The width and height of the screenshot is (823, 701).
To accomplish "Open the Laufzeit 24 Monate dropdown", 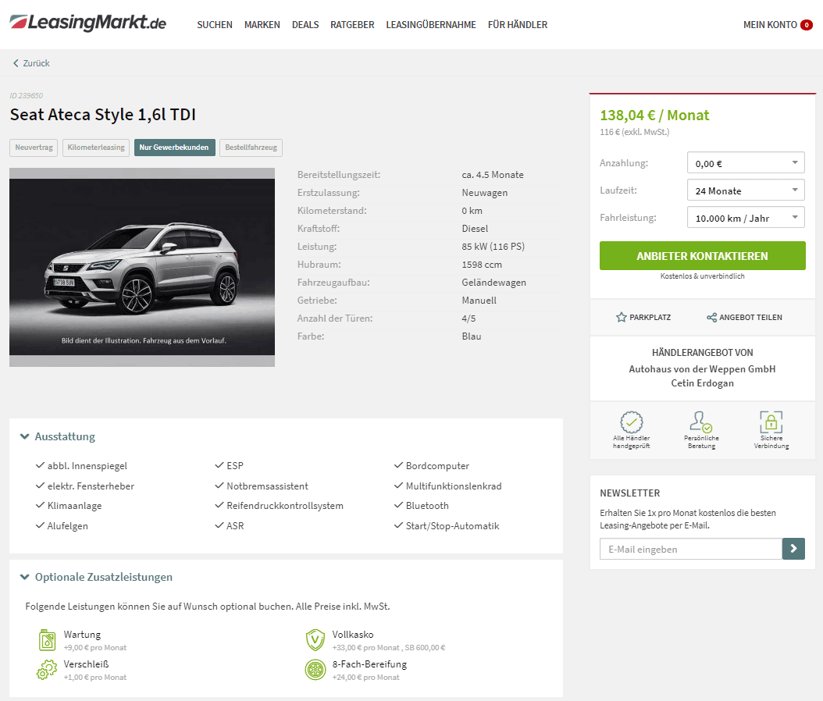I will (746, 190).
